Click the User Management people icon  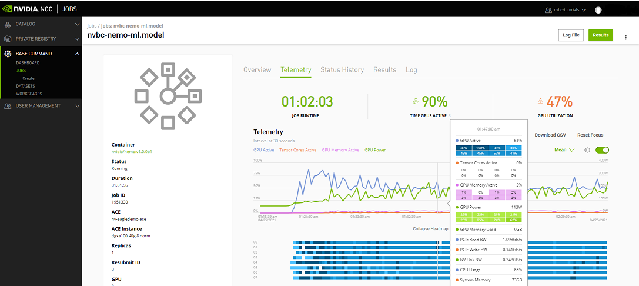pos(8,106)
